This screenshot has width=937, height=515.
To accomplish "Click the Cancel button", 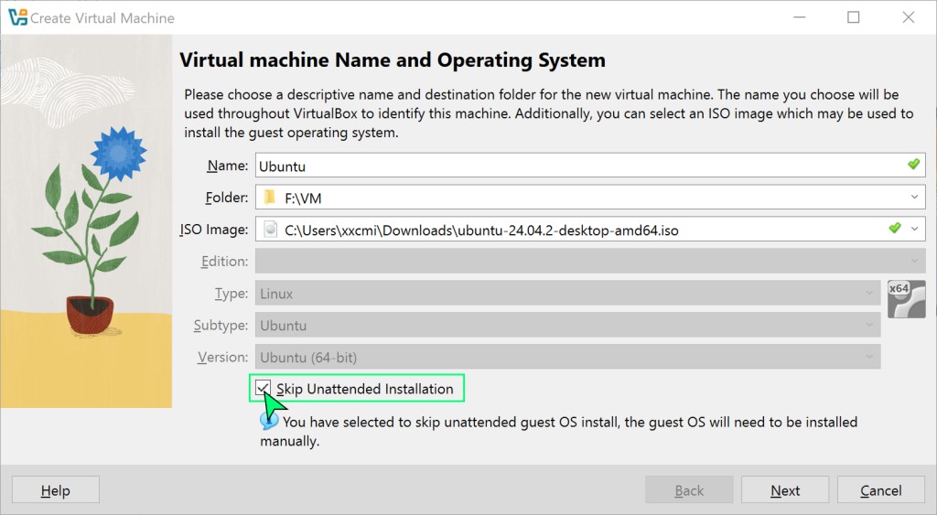I will coord(881,490).
